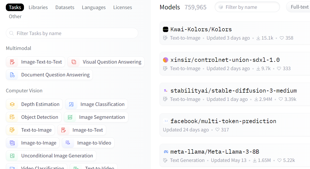Click the 759,965 models count
310x169 pixels.
coord(195,7)
